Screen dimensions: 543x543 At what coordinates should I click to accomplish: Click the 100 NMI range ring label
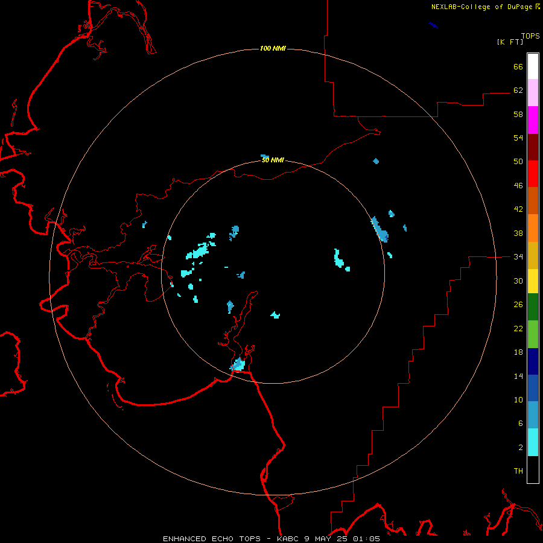(273, 48)
